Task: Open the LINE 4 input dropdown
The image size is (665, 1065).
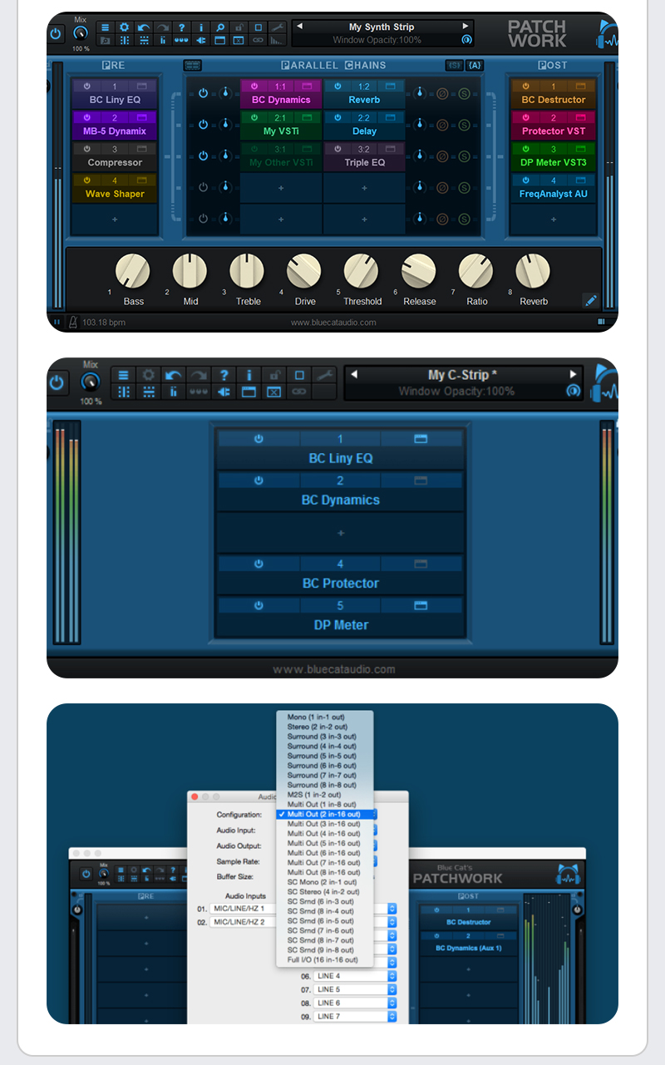Action: (355, 976)
